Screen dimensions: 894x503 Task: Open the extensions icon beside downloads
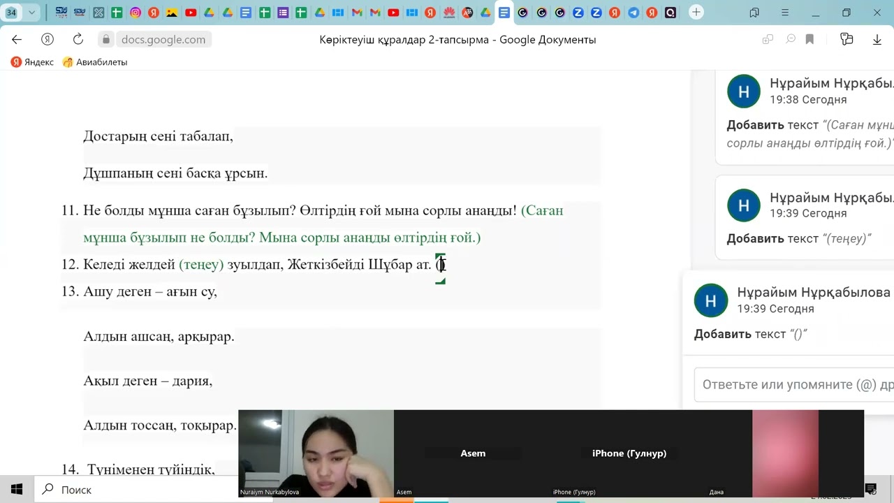tap(847, 40)
